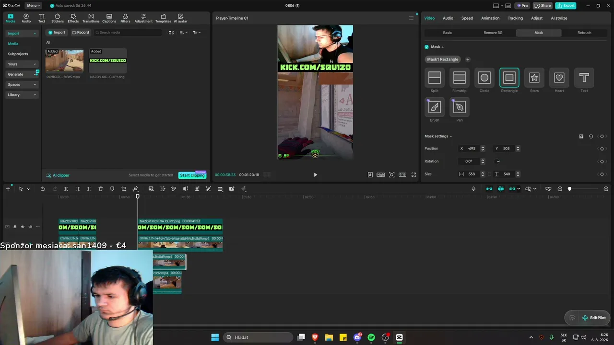Switch to the Speed properties tab
The width and height of the screenshot is (614, 345).
click(x=467, y=18)
